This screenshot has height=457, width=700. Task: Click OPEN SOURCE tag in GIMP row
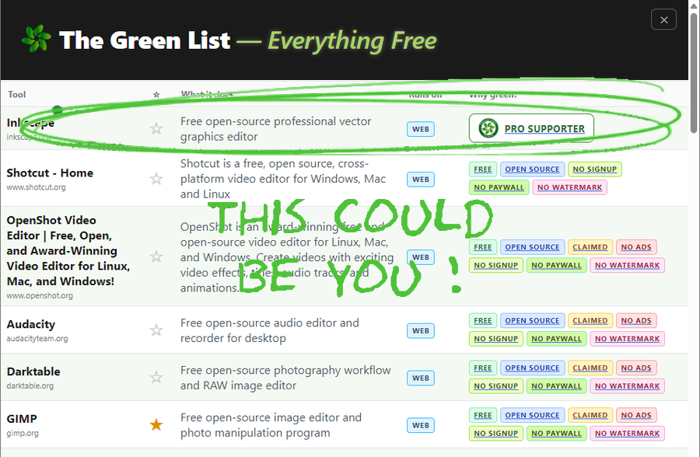[532, 415]
